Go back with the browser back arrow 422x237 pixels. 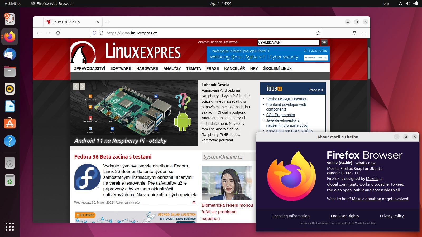click(39, 33)
